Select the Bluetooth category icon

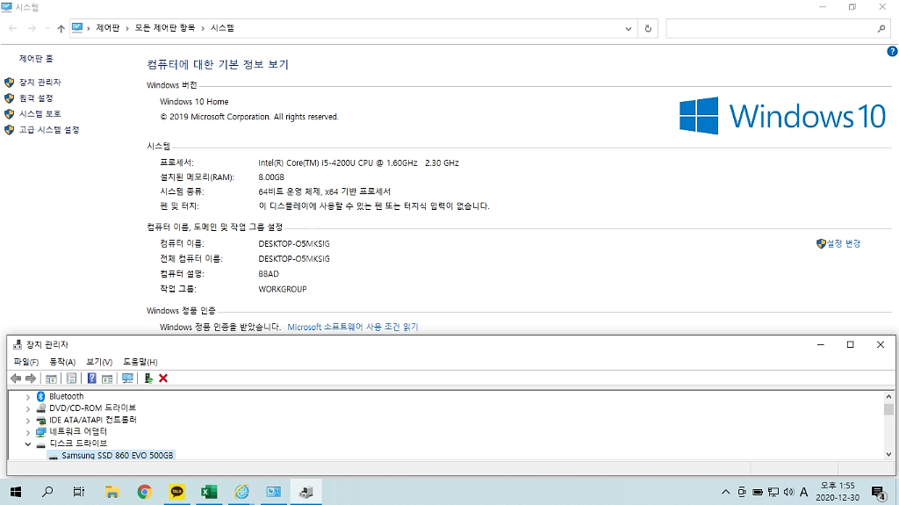coord(40,397)
